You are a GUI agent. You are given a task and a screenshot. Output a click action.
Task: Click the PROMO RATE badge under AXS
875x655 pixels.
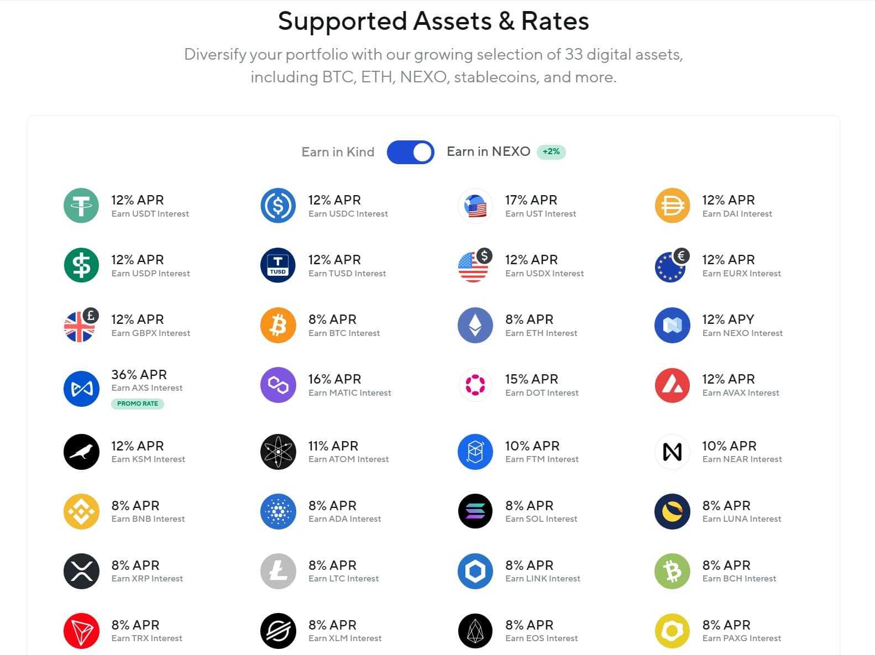tap(138, 404)
